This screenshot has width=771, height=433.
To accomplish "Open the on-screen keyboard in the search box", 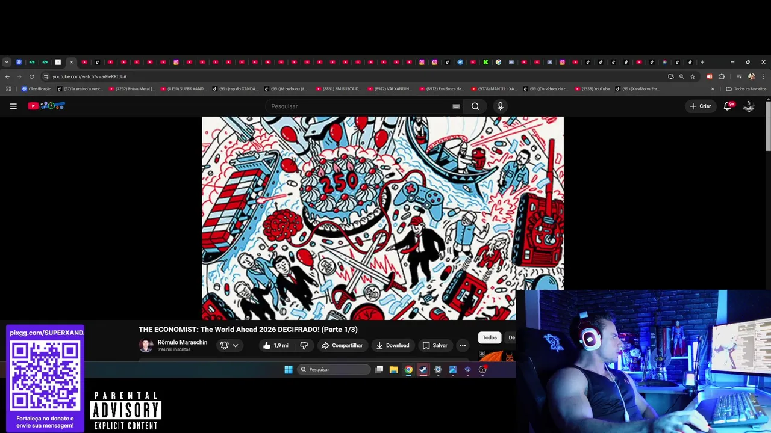I will pyautogui.click(x=456, y=106).
